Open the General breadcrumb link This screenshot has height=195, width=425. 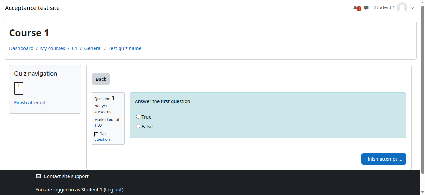click(93, 48)
